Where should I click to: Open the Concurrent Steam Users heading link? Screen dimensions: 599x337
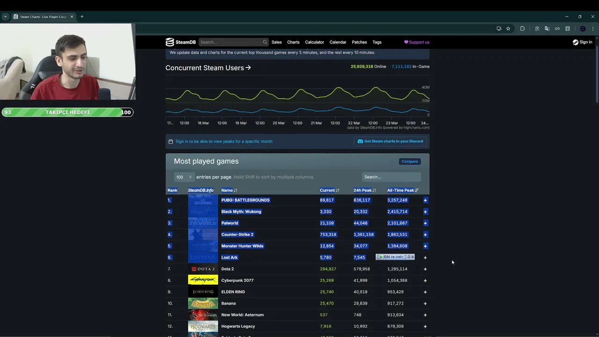tap(208, 68)
